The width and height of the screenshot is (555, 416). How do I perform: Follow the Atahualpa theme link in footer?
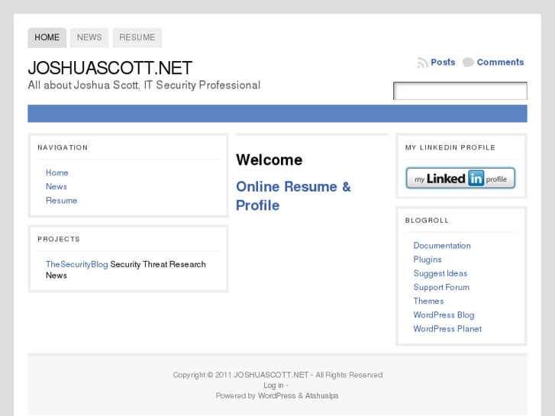[321, 396]
